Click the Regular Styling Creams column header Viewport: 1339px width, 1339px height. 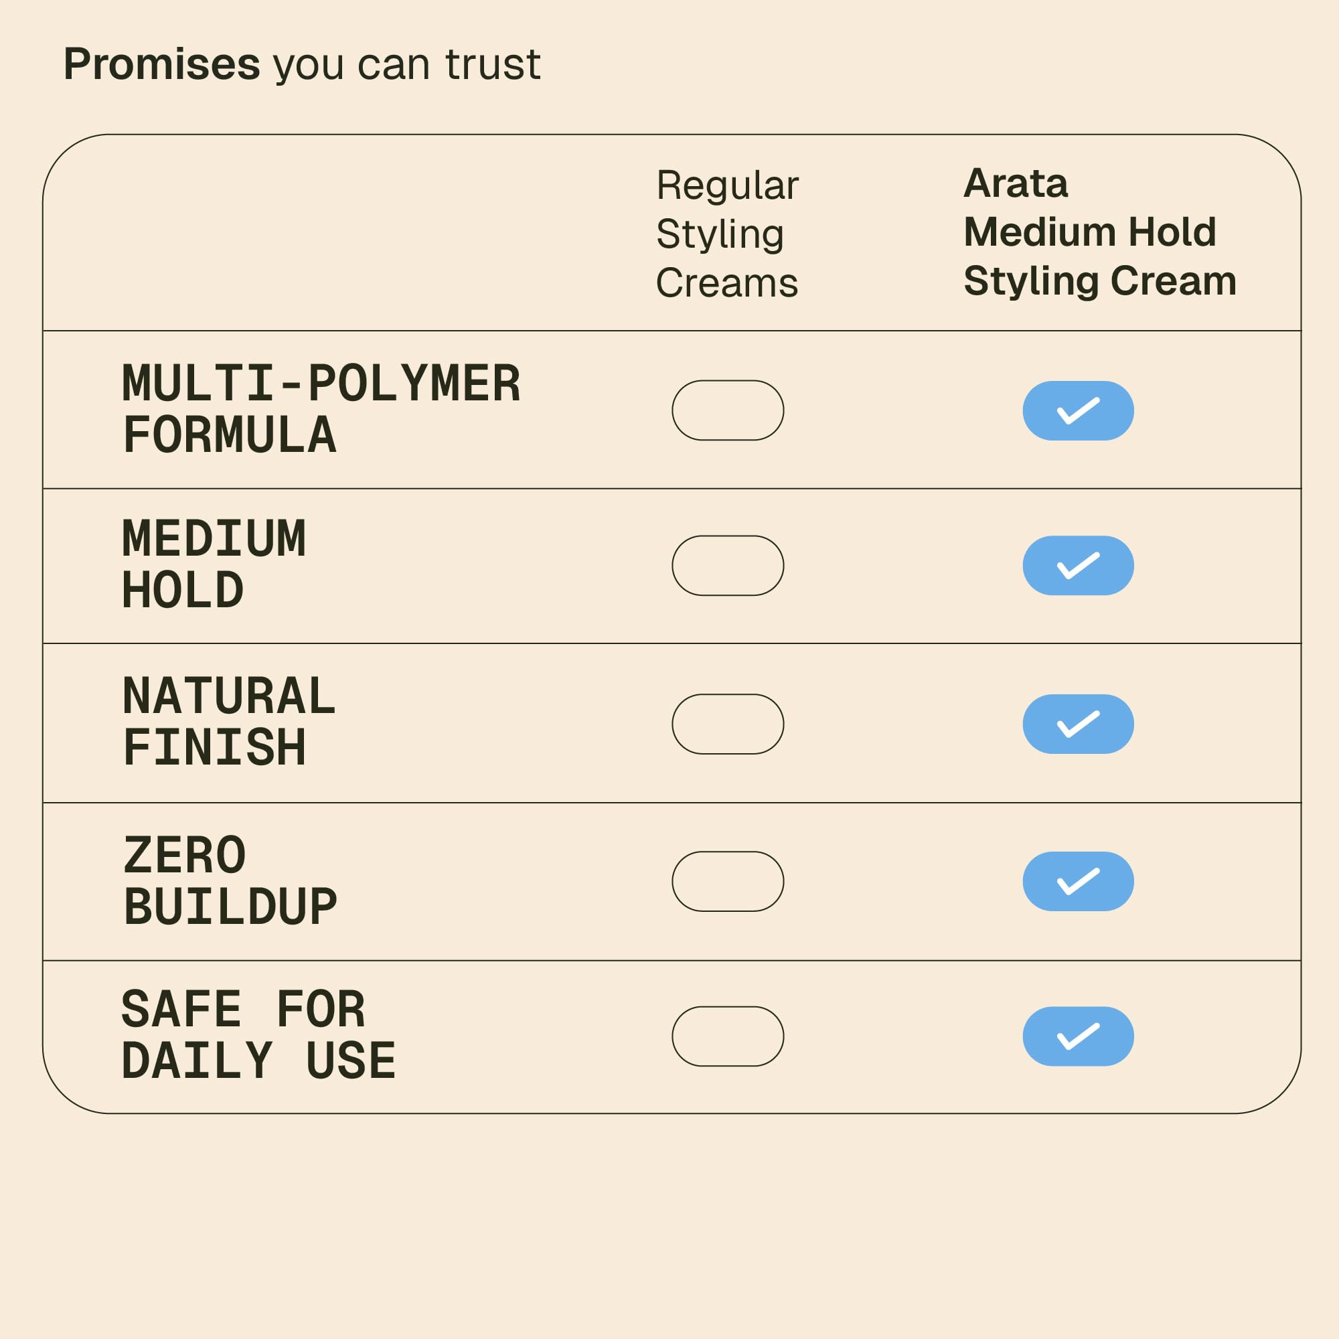(x=727, y=234)
